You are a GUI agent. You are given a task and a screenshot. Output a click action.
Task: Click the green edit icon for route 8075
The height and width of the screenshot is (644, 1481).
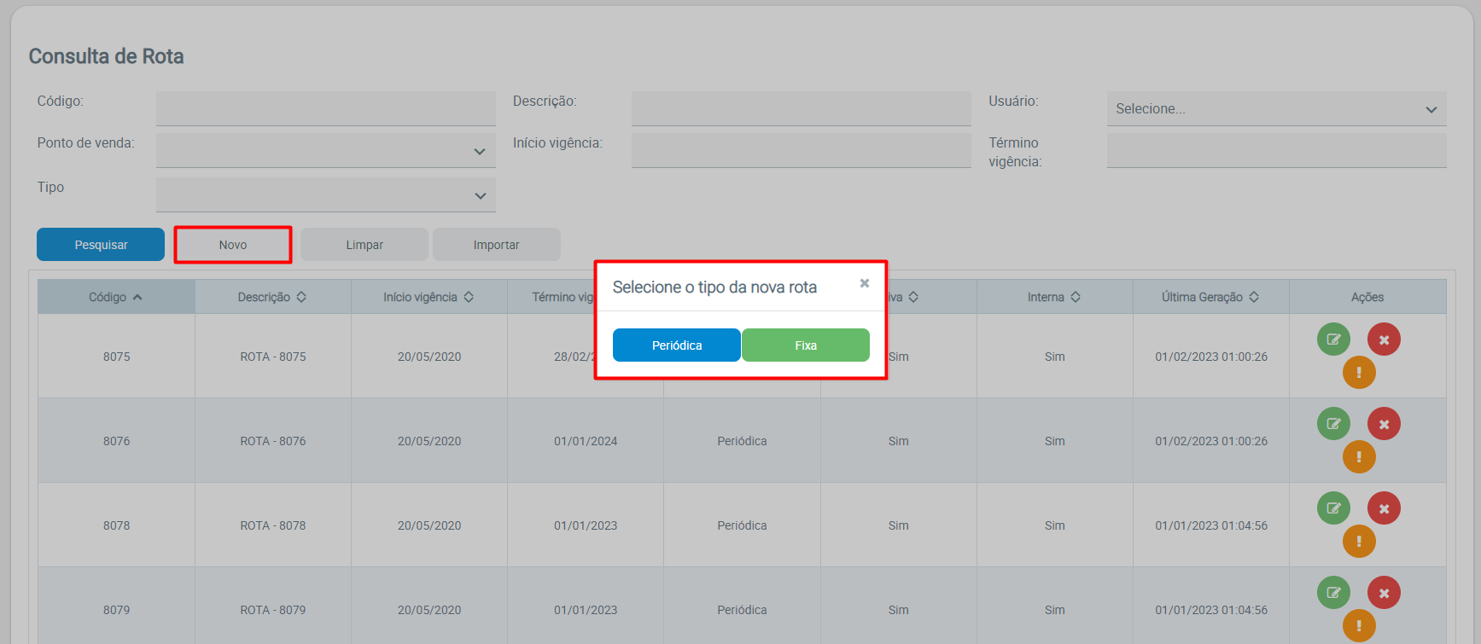point(1333,339)
